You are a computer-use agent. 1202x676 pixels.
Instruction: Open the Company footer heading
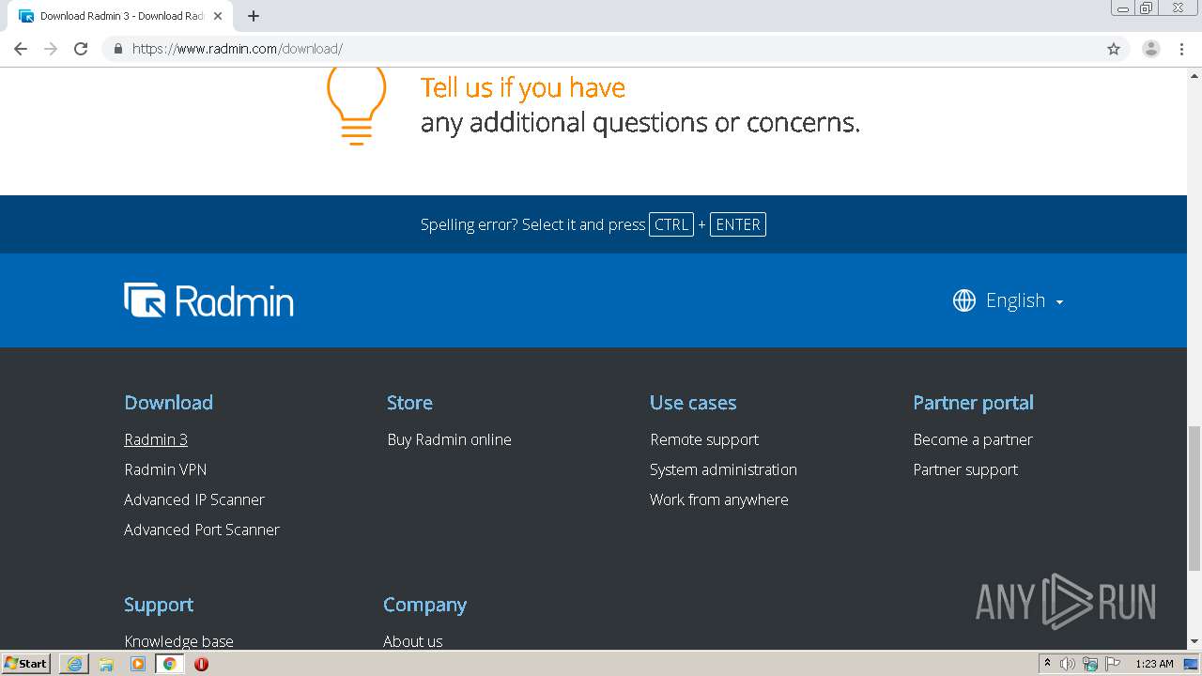coord(424,605)
